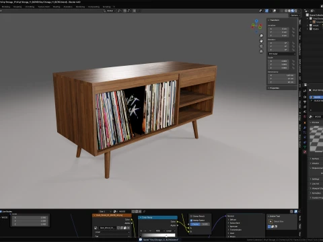Click the checkered material preview thumbnail
The height and width of the screenshot is (242, 323).
(316, 139)
